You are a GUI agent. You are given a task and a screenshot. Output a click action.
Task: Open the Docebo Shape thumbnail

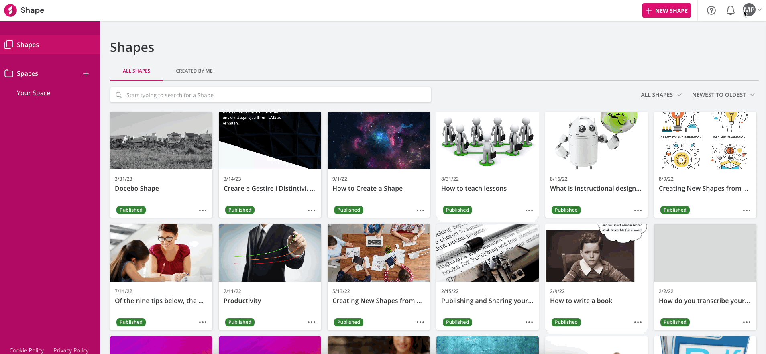pos(161,140)
